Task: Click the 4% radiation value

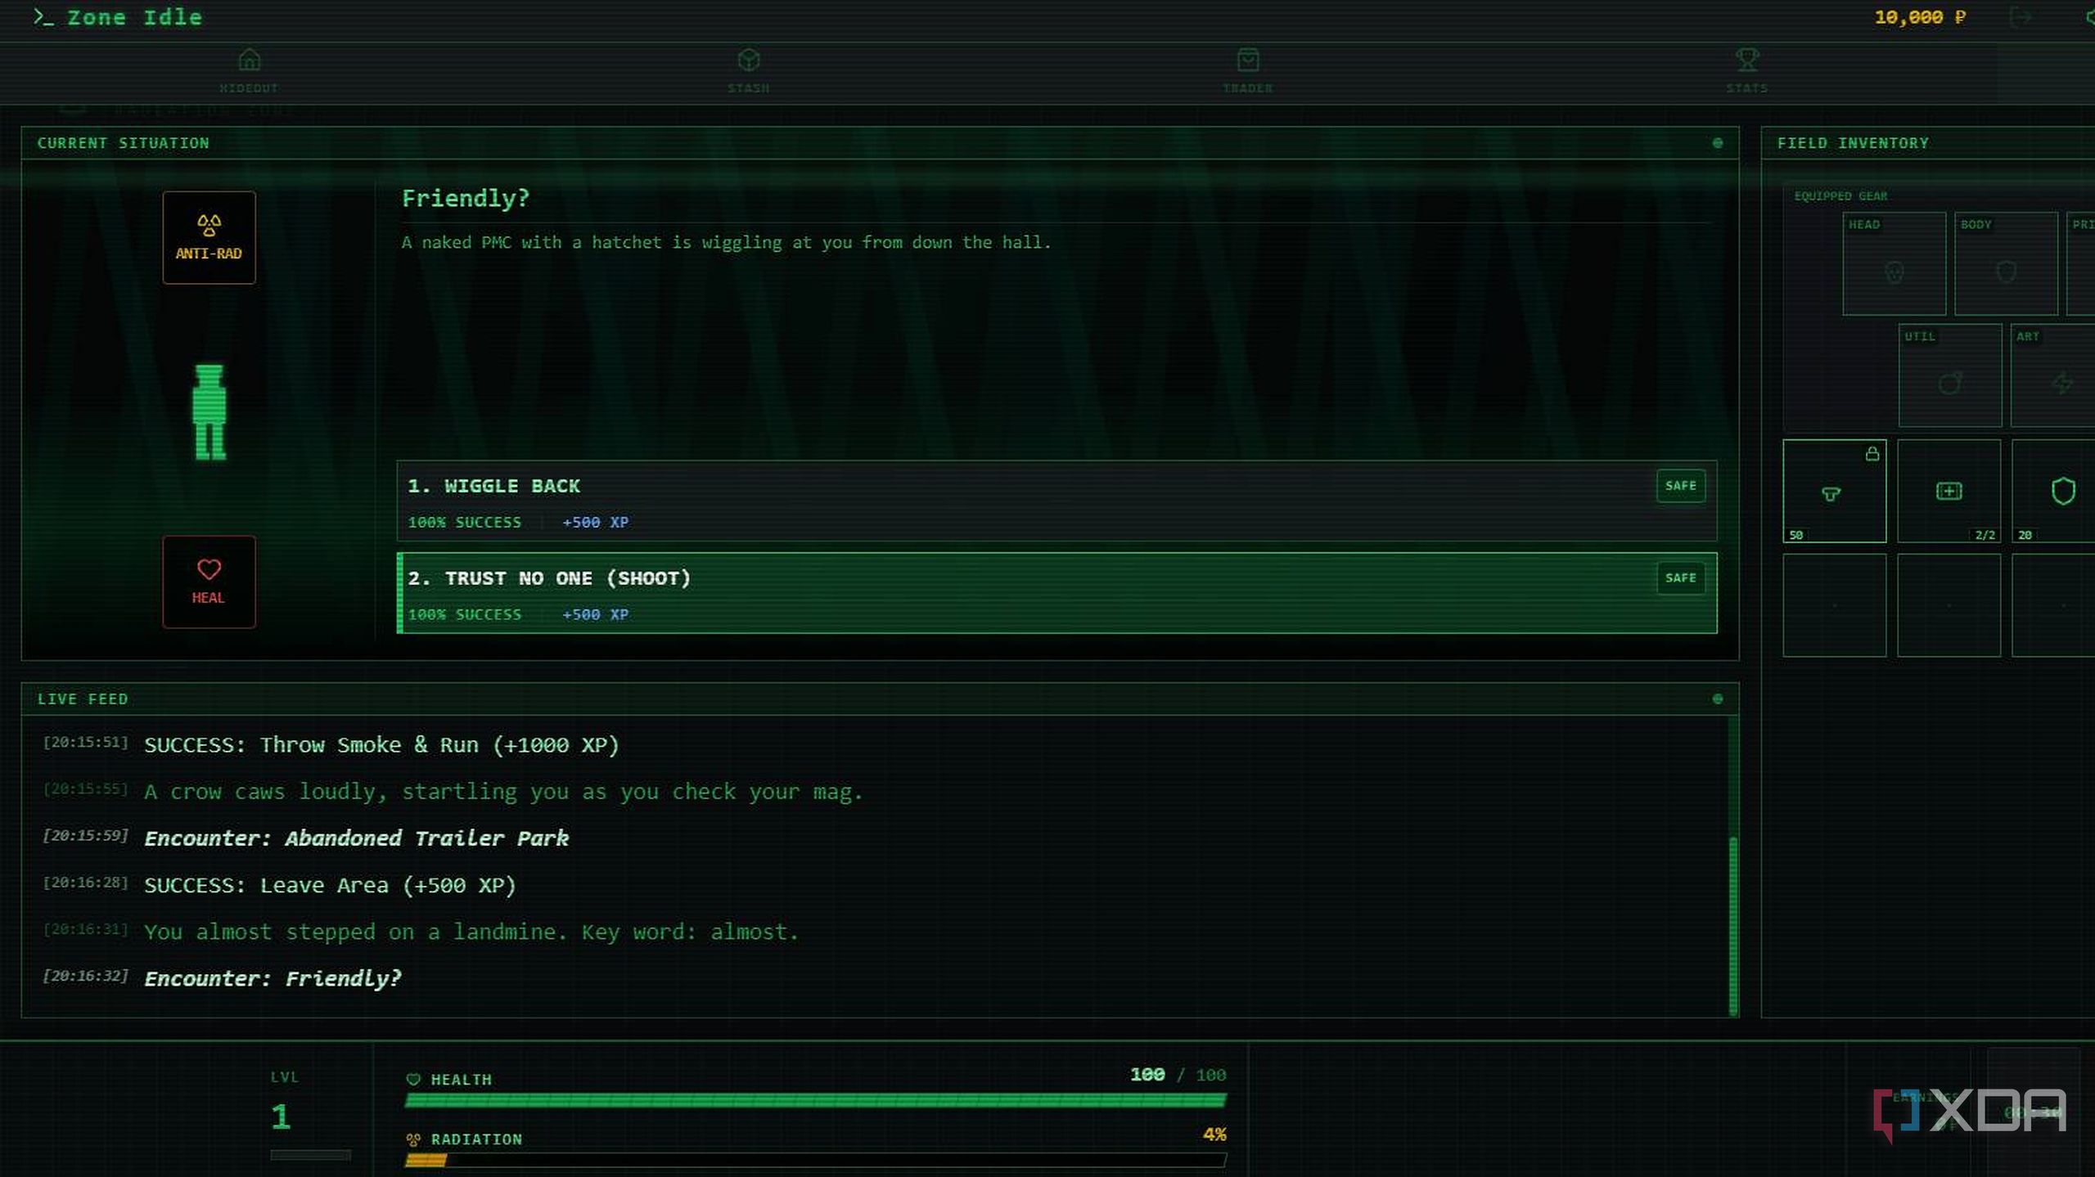Action: 1214,1134
